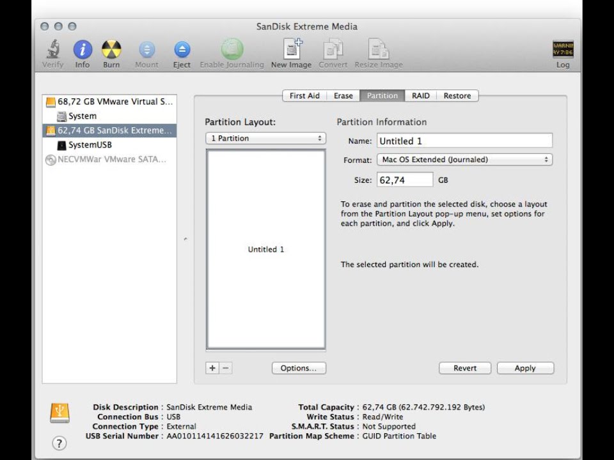The image size is (614, 460).
Task: Open the RAID tab
Action: [421, 96]
